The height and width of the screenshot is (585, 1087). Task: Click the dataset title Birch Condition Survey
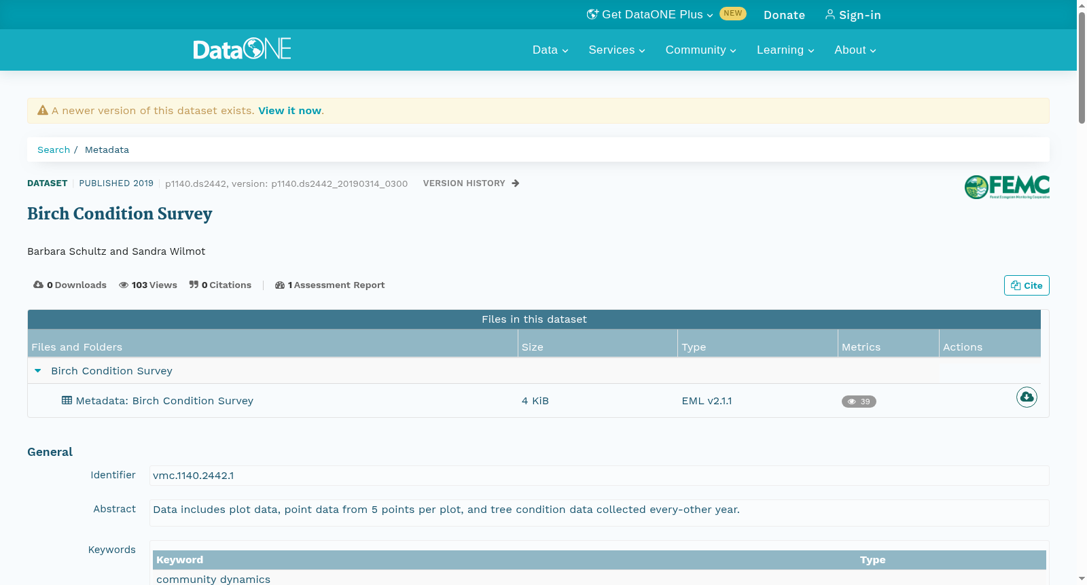120,214
